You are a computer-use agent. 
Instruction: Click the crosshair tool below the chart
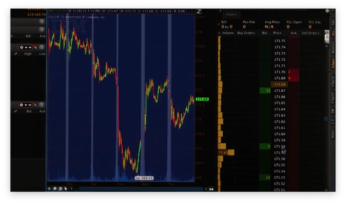[x=49, y=189]
